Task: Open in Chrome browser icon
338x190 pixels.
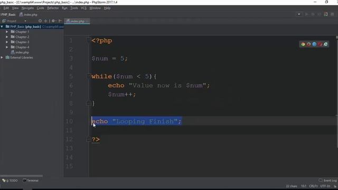Action: pyautogui.click(x=303, y=44)
